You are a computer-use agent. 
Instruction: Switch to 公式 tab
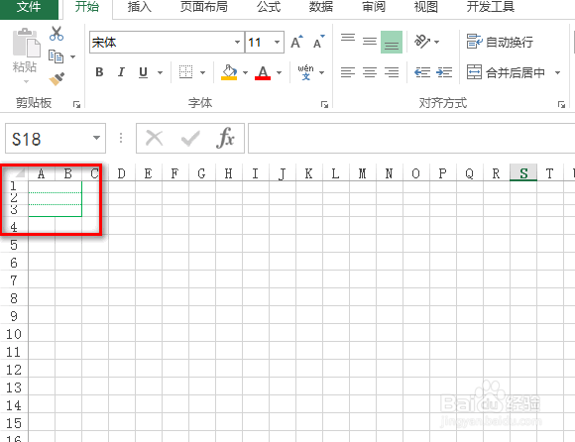click(269, 7)
